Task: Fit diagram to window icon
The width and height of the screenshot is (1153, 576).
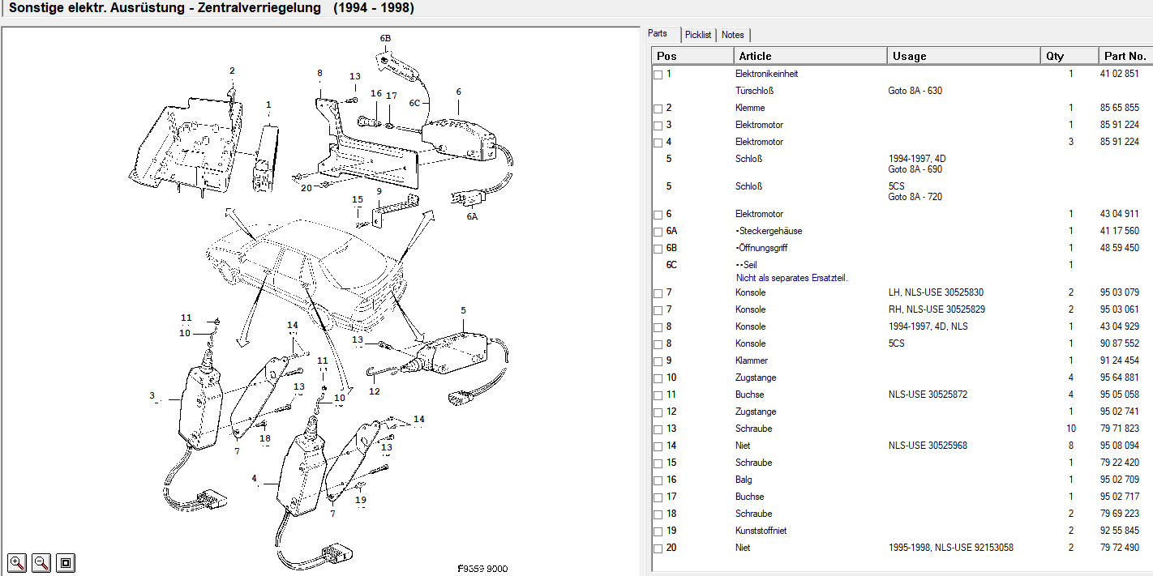Action: (x=66, y=562)
